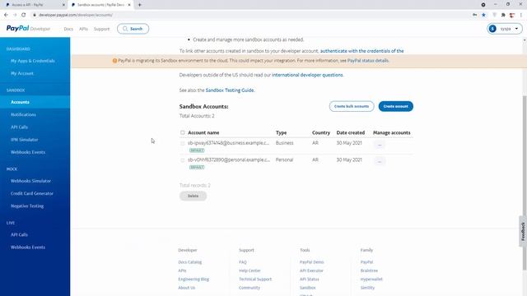The image size is (527, 296).
Task: Open the Docs menu
Action: [68, 29]
